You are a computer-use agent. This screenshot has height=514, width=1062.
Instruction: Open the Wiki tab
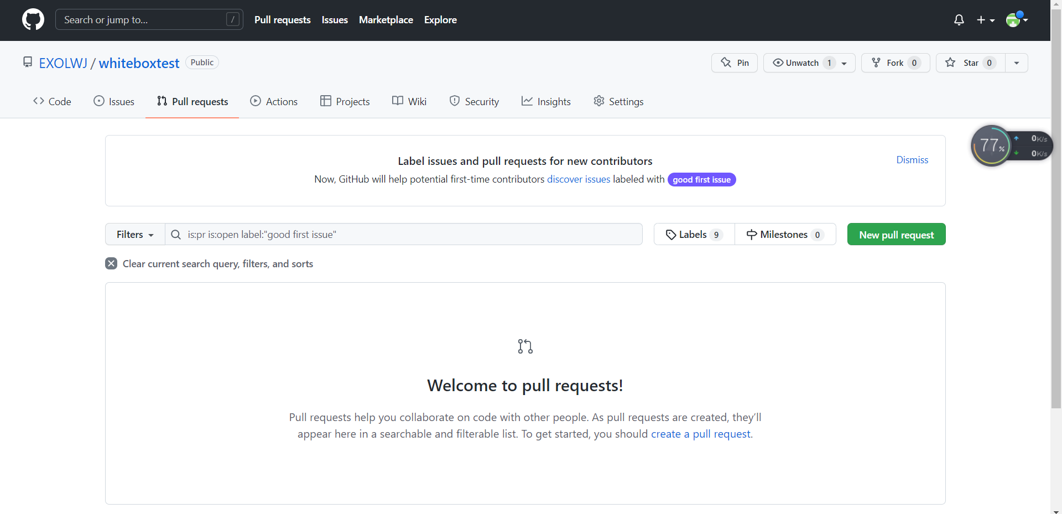[409, 101]
